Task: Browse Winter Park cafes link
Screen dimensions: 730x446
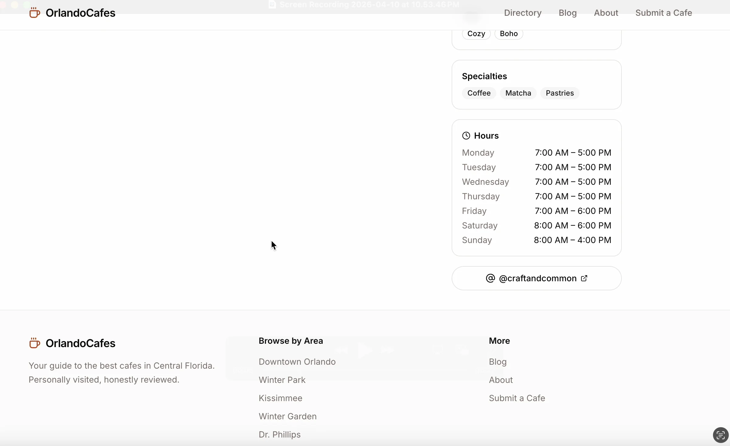Action: coord(282,380)
